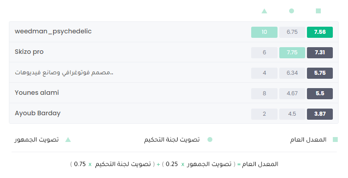Viewport: 348px width, 178px height.
Task: Click the 6.34 jury score badge
Action: point(292,73)
